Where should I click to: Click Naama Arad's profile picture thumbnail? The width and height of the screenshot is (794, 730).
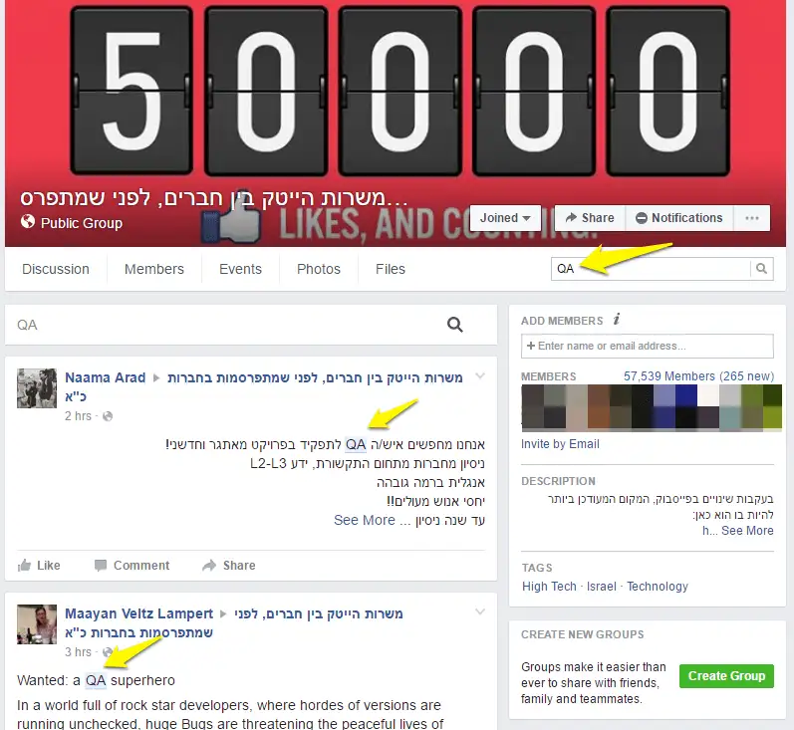coord(37,388)
